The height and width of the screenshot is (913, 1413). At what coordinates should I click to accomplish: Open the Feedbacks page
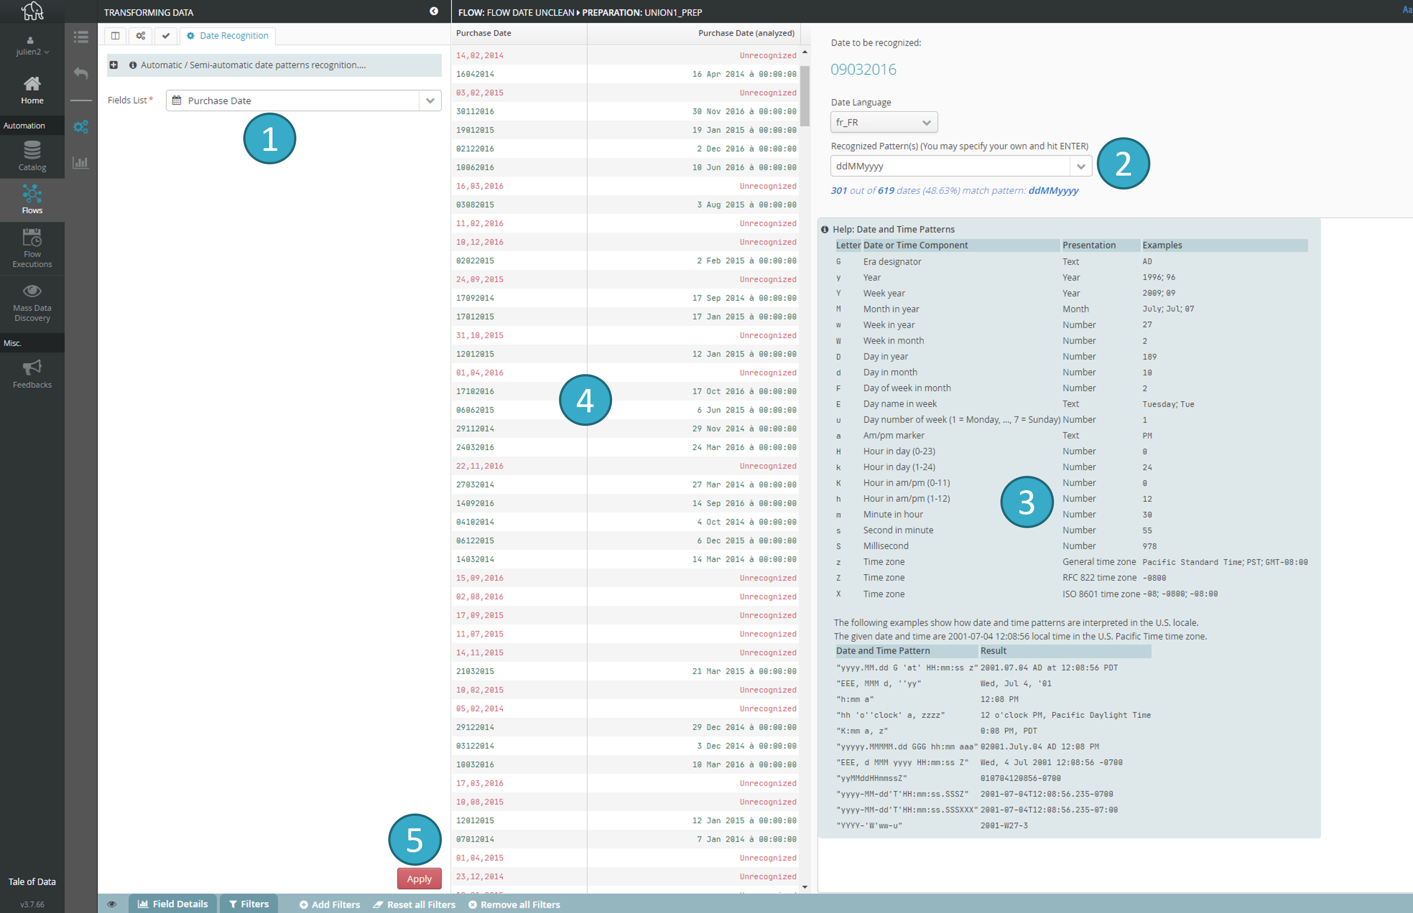pos(32,374)
